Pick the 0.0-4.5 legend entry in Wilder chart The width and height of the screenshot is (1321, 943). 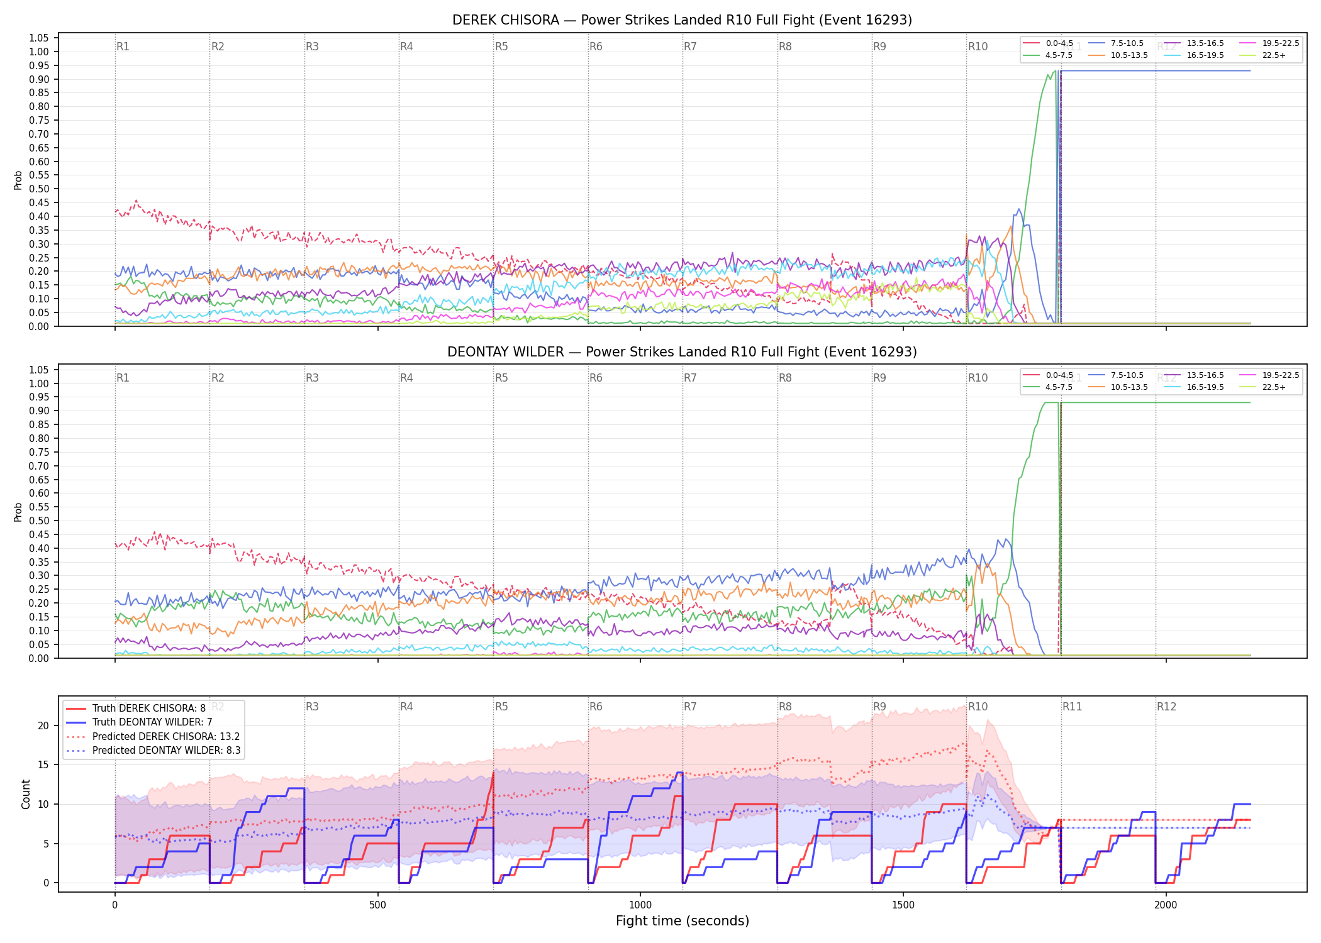click(x=1048, y=375)
